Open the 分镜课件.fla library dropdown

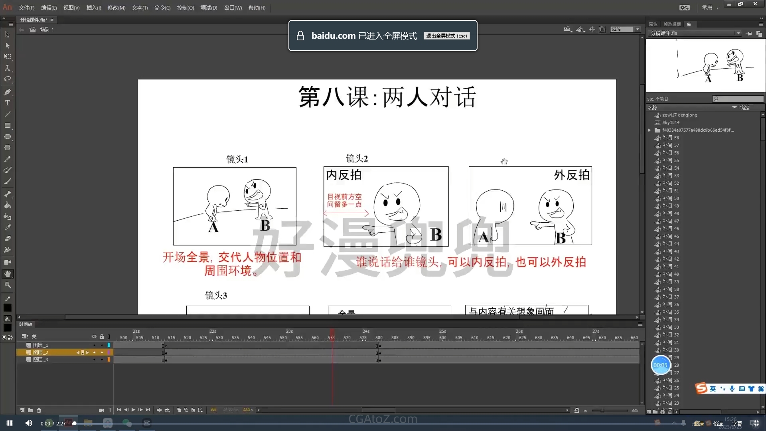point(738,34)
